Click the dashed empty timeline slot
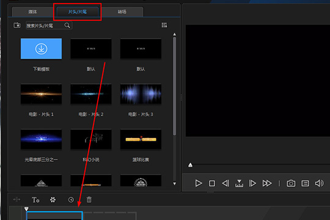The image size is (330, 220). [110, 216]
